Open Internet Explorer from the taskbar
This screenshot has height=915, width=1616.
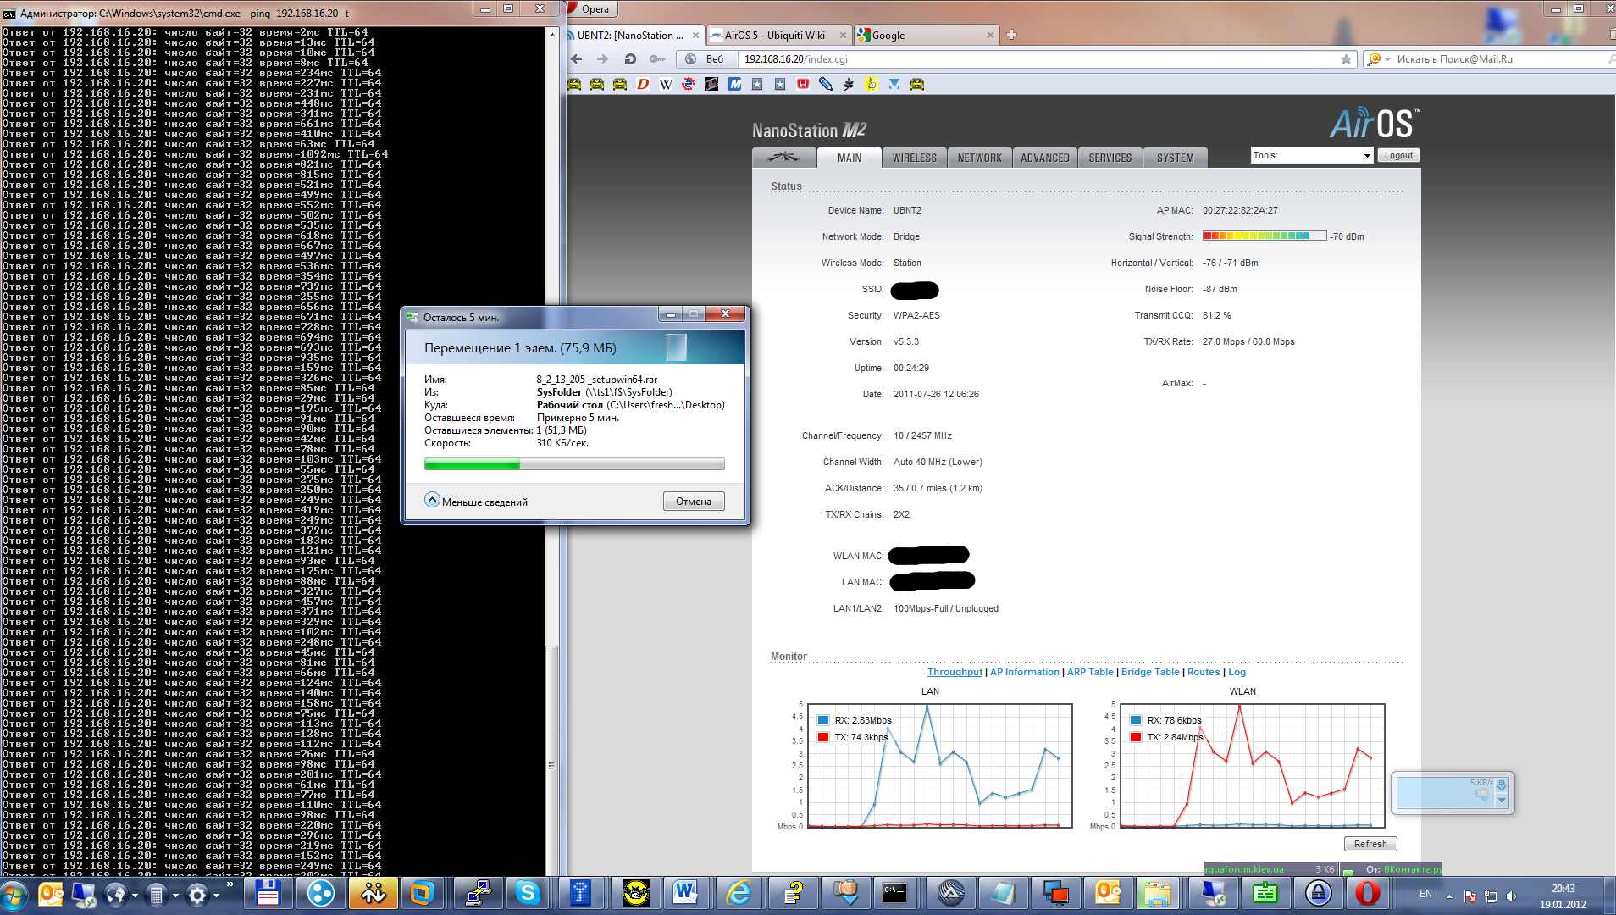pos(738,893)
